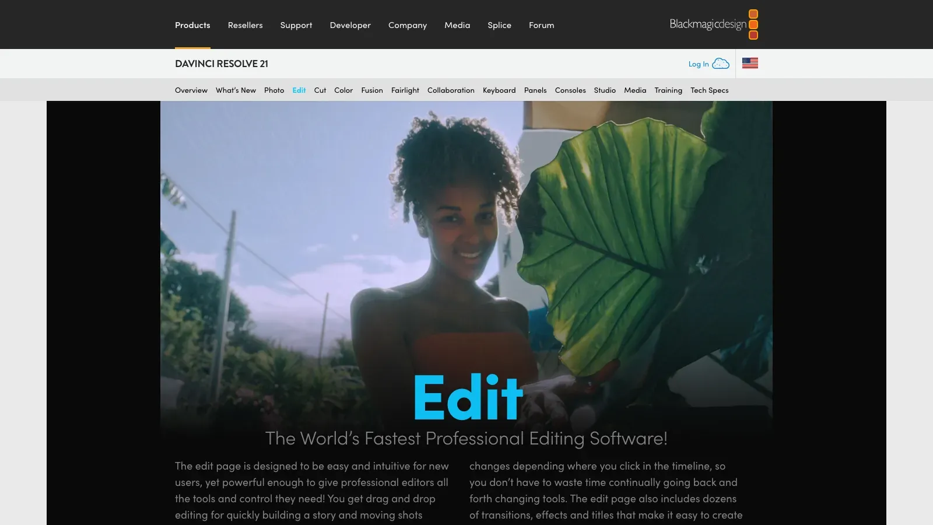Switch to the Training tab
The image size is (933, 525).
pyautogui.click(x=668, y=90)
